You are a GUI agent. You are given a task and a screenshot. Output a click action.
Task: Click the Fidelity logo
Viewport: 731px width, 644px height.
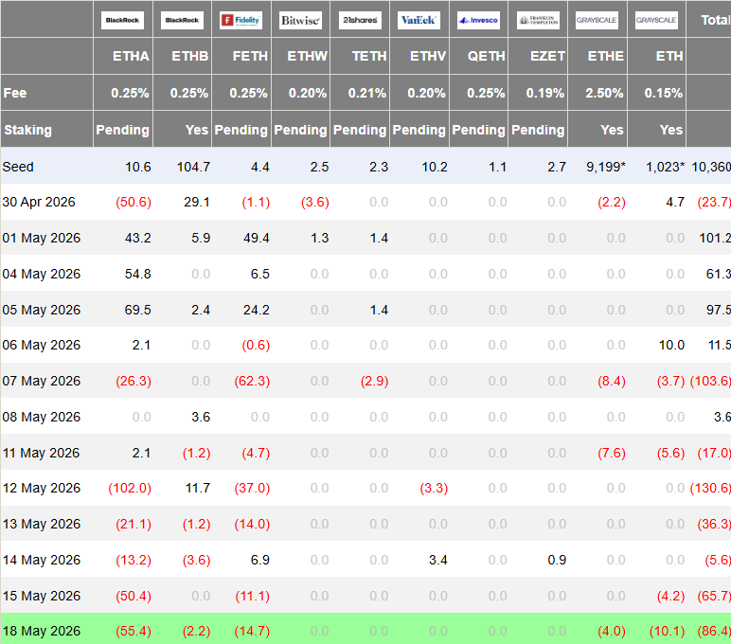tap(241, 20)
